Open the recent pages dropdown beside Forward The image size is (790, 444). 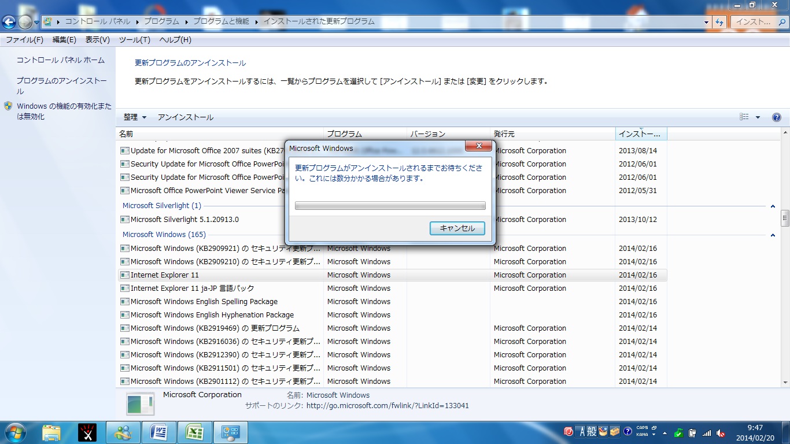(37, 23)
